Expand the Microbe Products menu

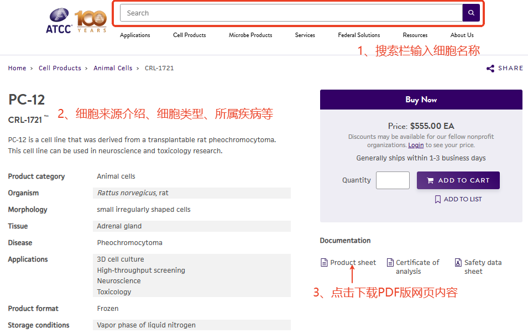[x=250, y=35]
